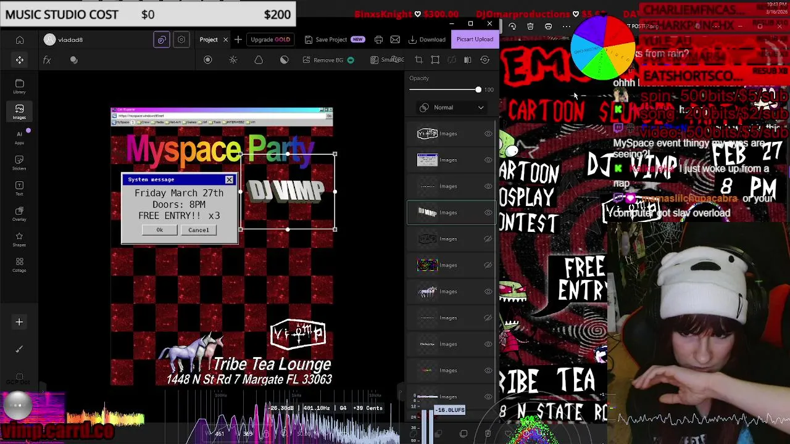The height and width of the screenshot is (444, 790).
Task: Click the color wheel in stream overlay
Action: coord(604,48)
